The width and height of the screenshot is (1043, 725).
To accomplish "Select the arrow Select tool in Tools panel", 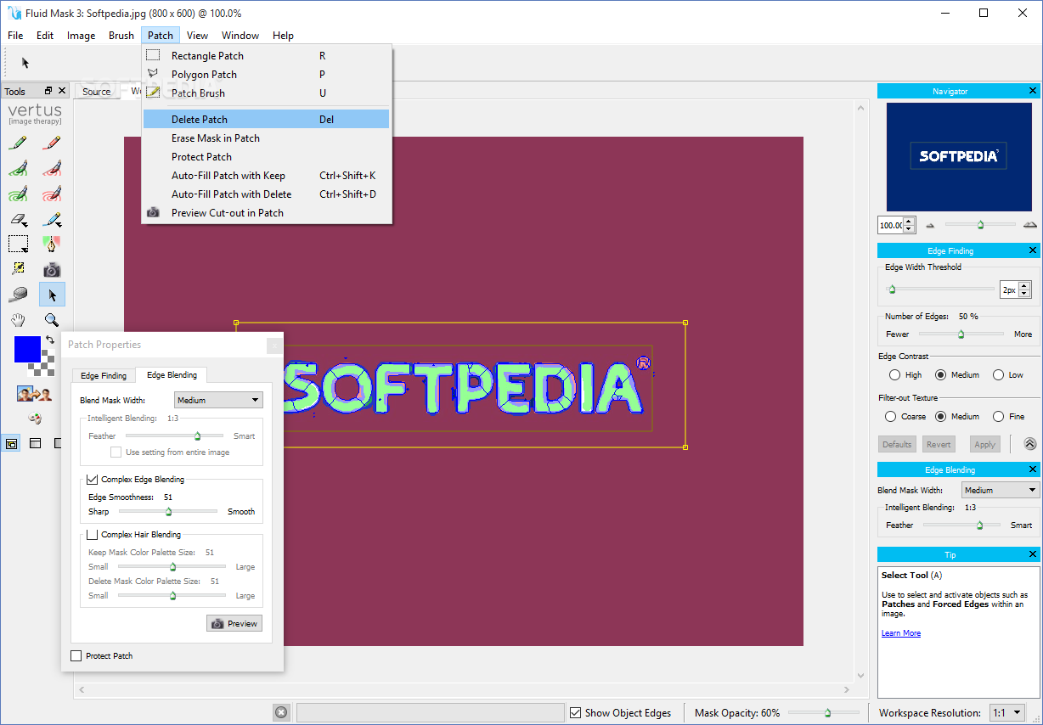I will [52, 295].
